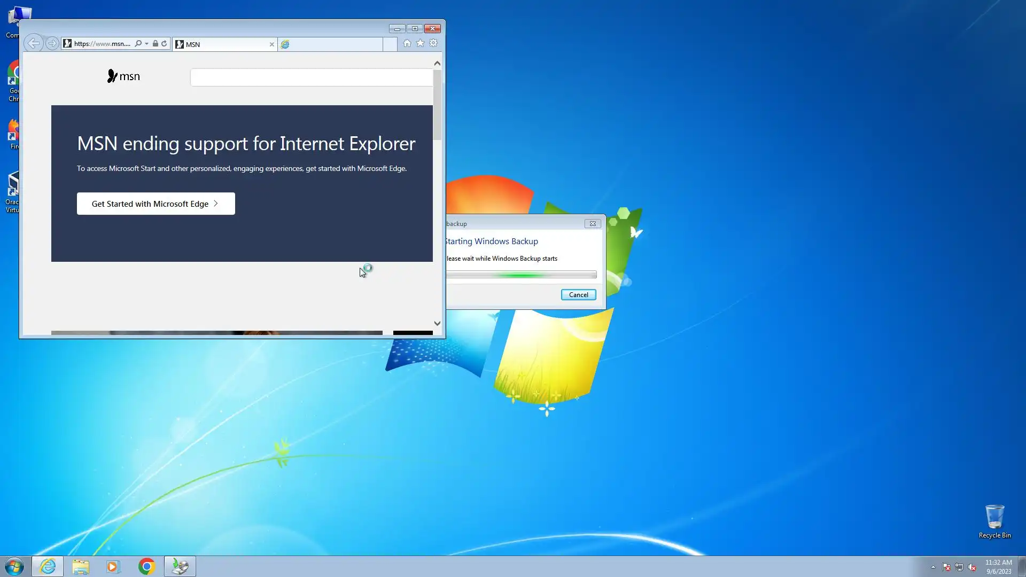The image size is (1026, 577).
Task: Show hidden system tray icons arrow
Action: tap(933, 567)
